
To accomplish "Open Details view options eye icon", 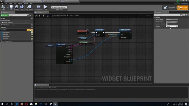I will (187, 15).
